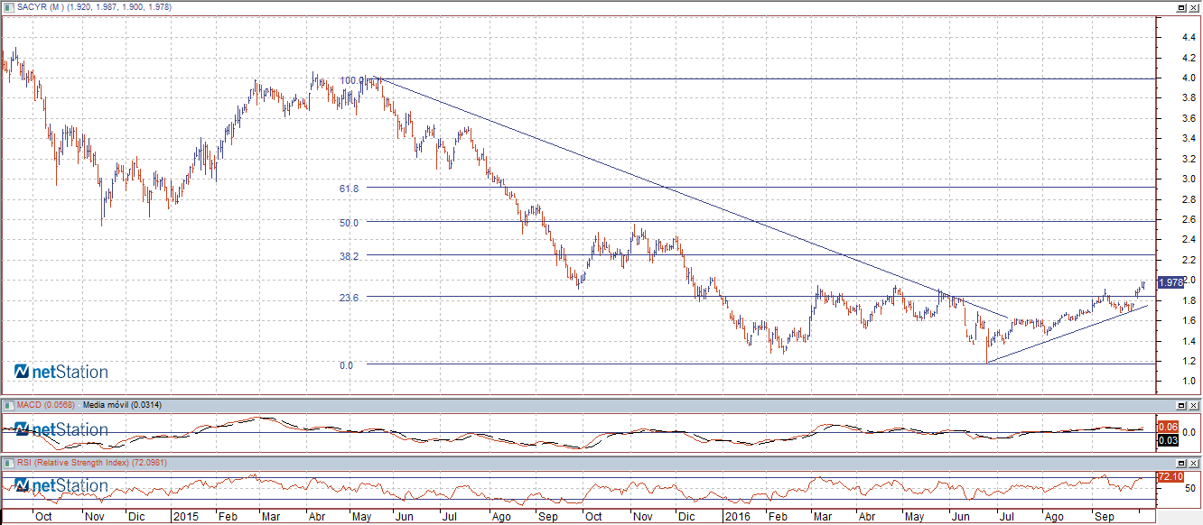Maximize the MACD indicator panel
The height and width of the screenshot is (525, 1203).
pos(1180,405)
